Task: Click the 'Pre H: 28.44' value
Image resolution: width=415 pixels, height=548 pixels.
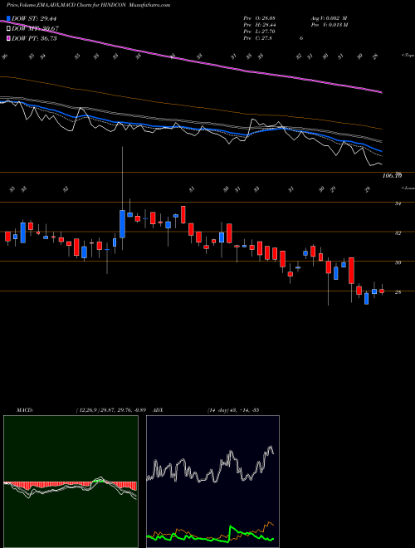Action: (261, 25)
